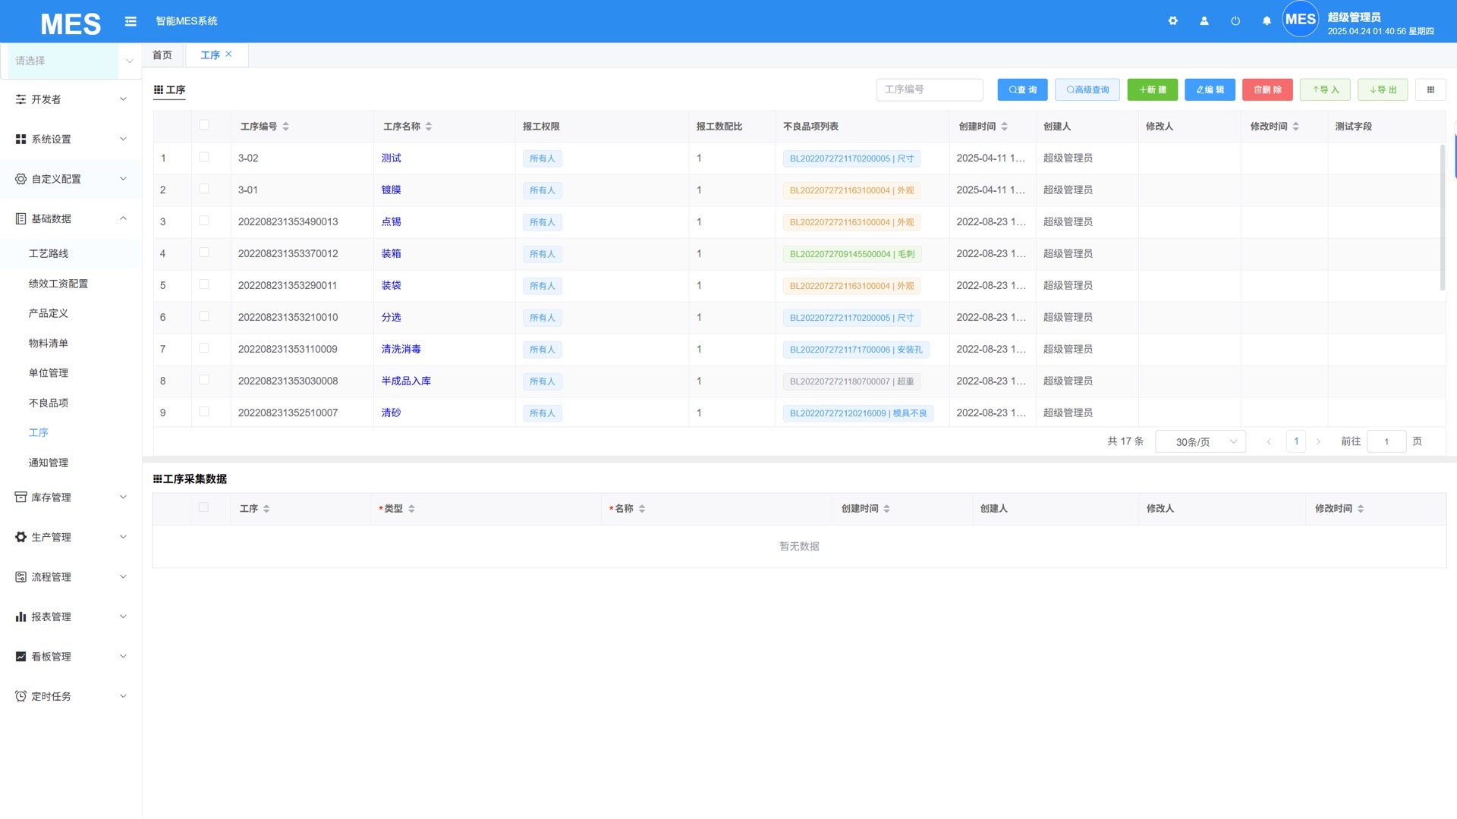Tick the checkbox for 装箱 row
This screenshot has height=819, width=1457.
click(x=204, y=253)
